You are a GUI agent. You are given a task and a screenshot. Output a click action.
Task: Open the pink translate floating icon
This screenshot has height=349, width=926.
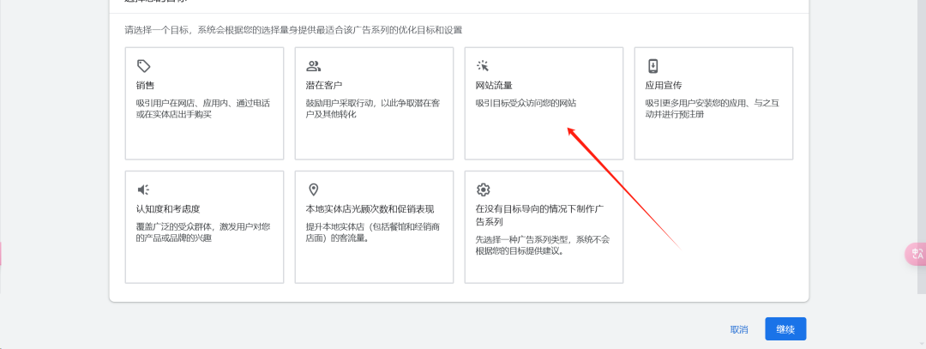point(916,254)
